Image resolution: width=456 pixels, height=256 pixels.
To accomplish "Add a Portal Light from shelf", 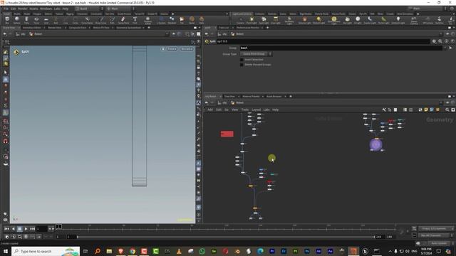I will point(383,20).
